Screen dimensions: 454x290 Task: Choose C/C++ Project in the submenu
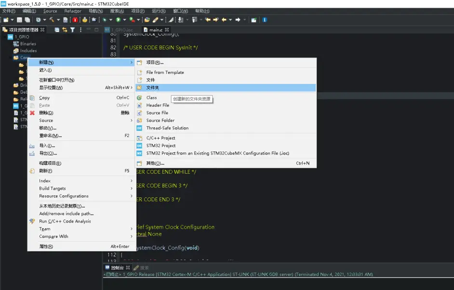click(226, 138)
